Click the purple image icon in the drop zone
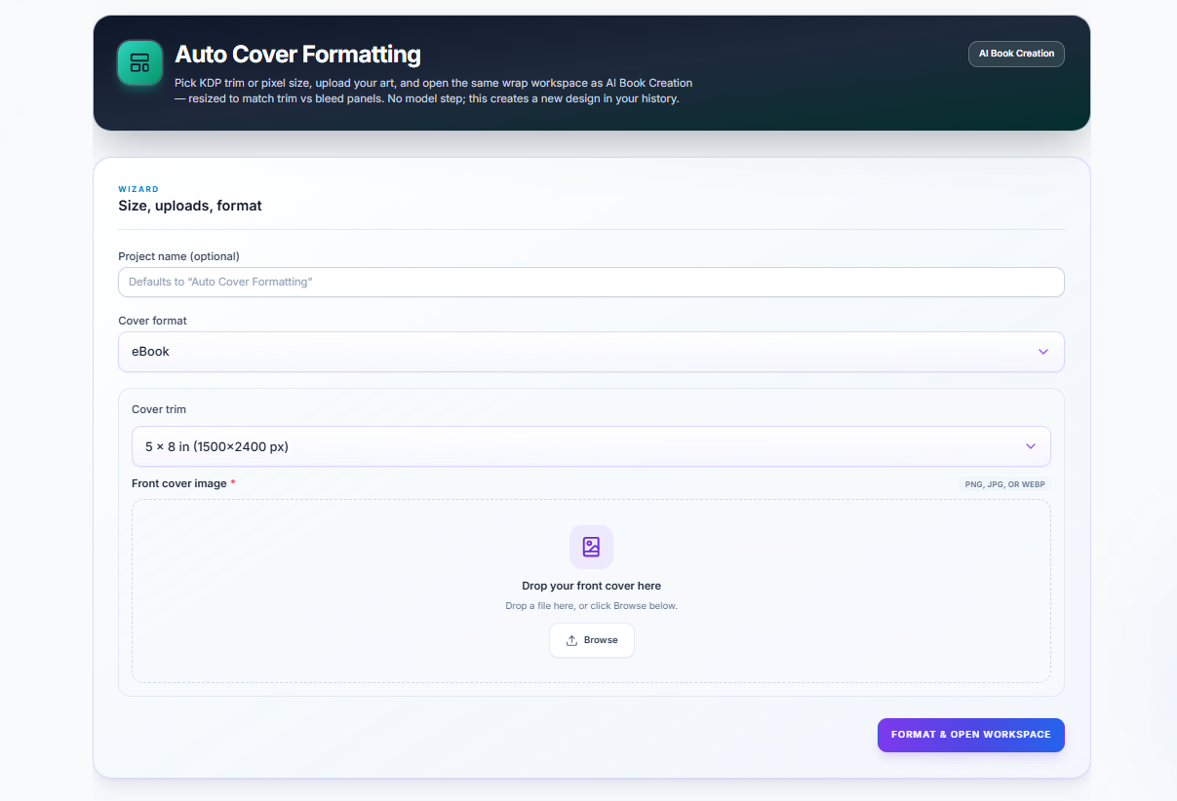This screenshot has height=801, width=1177. coord(591,547)
